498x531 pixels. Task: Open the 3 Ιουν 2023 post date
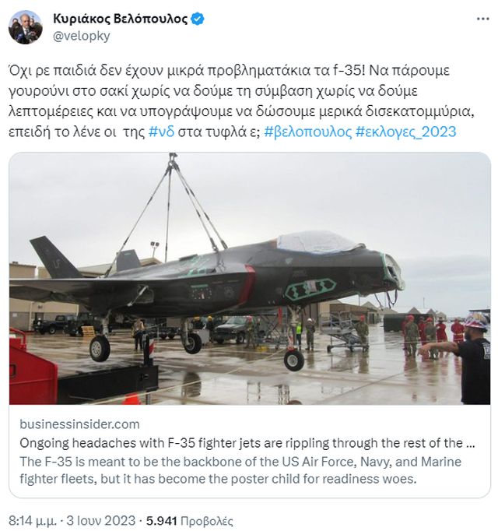[101, 521]
